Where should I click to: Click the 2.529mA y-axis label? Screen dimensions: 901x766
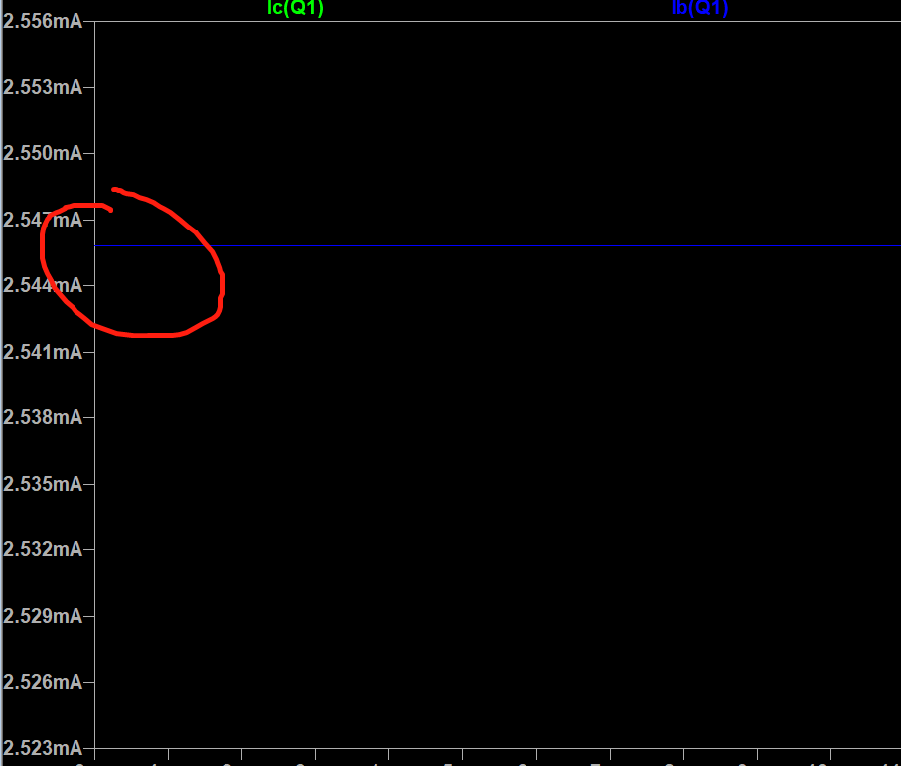[x=43, y=616]
